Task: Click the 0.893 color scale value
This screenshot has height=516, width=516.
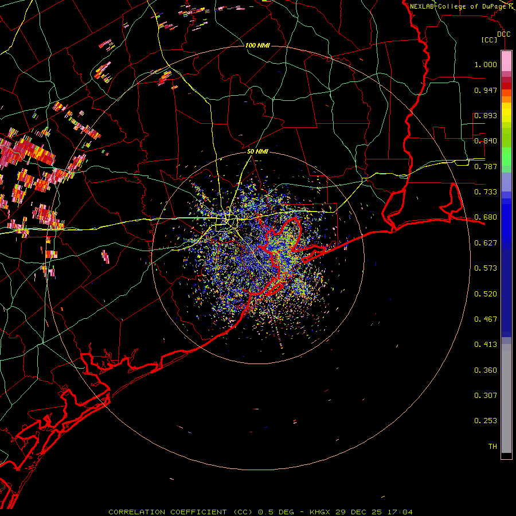Action: click(x=486, y=115)
